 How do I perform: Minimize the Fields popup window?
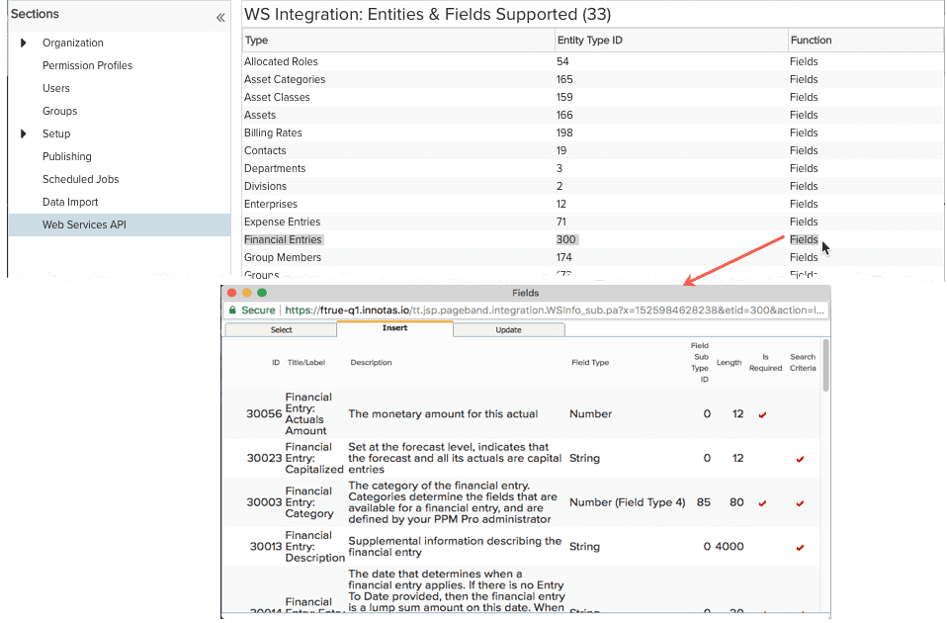[x=247, y=293]
